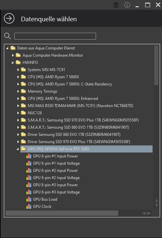The height and width of the screenshot is (238, 162).
Task: Expand S.M.A.R.T. Samsung SSD 970 EVO Plus node
Action: tap(18, 120)
